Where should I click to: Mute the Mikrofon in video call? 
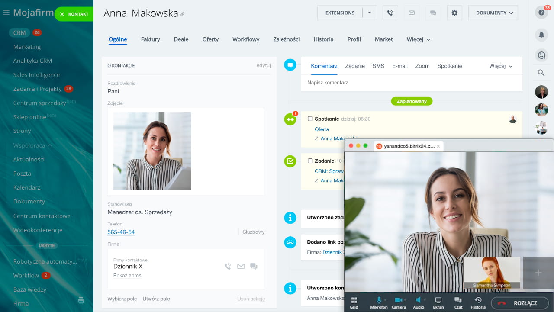tap(379, 302)
